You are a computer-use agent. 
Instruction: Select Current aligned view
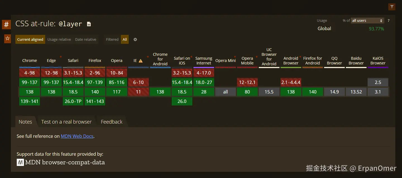[x=30, y=39]
